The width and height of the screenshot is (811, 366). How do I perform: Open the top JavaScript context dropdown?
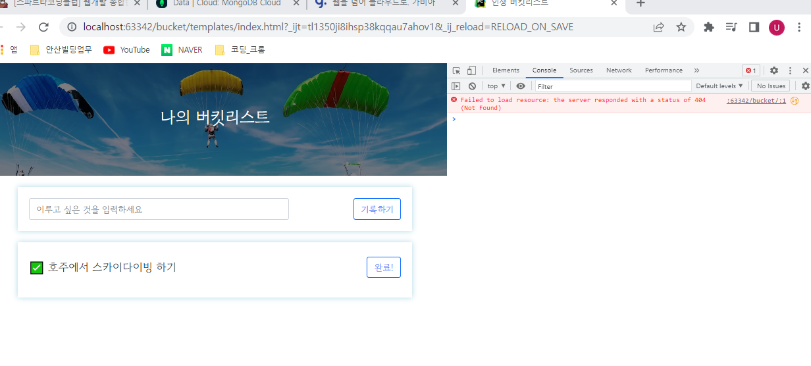coord(496,86)
